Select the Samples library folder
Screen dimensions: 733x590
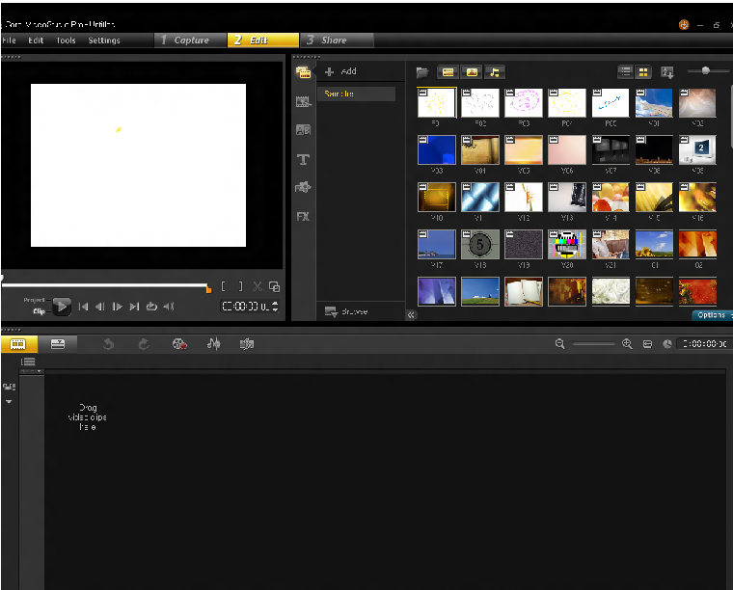coord(356,94)
